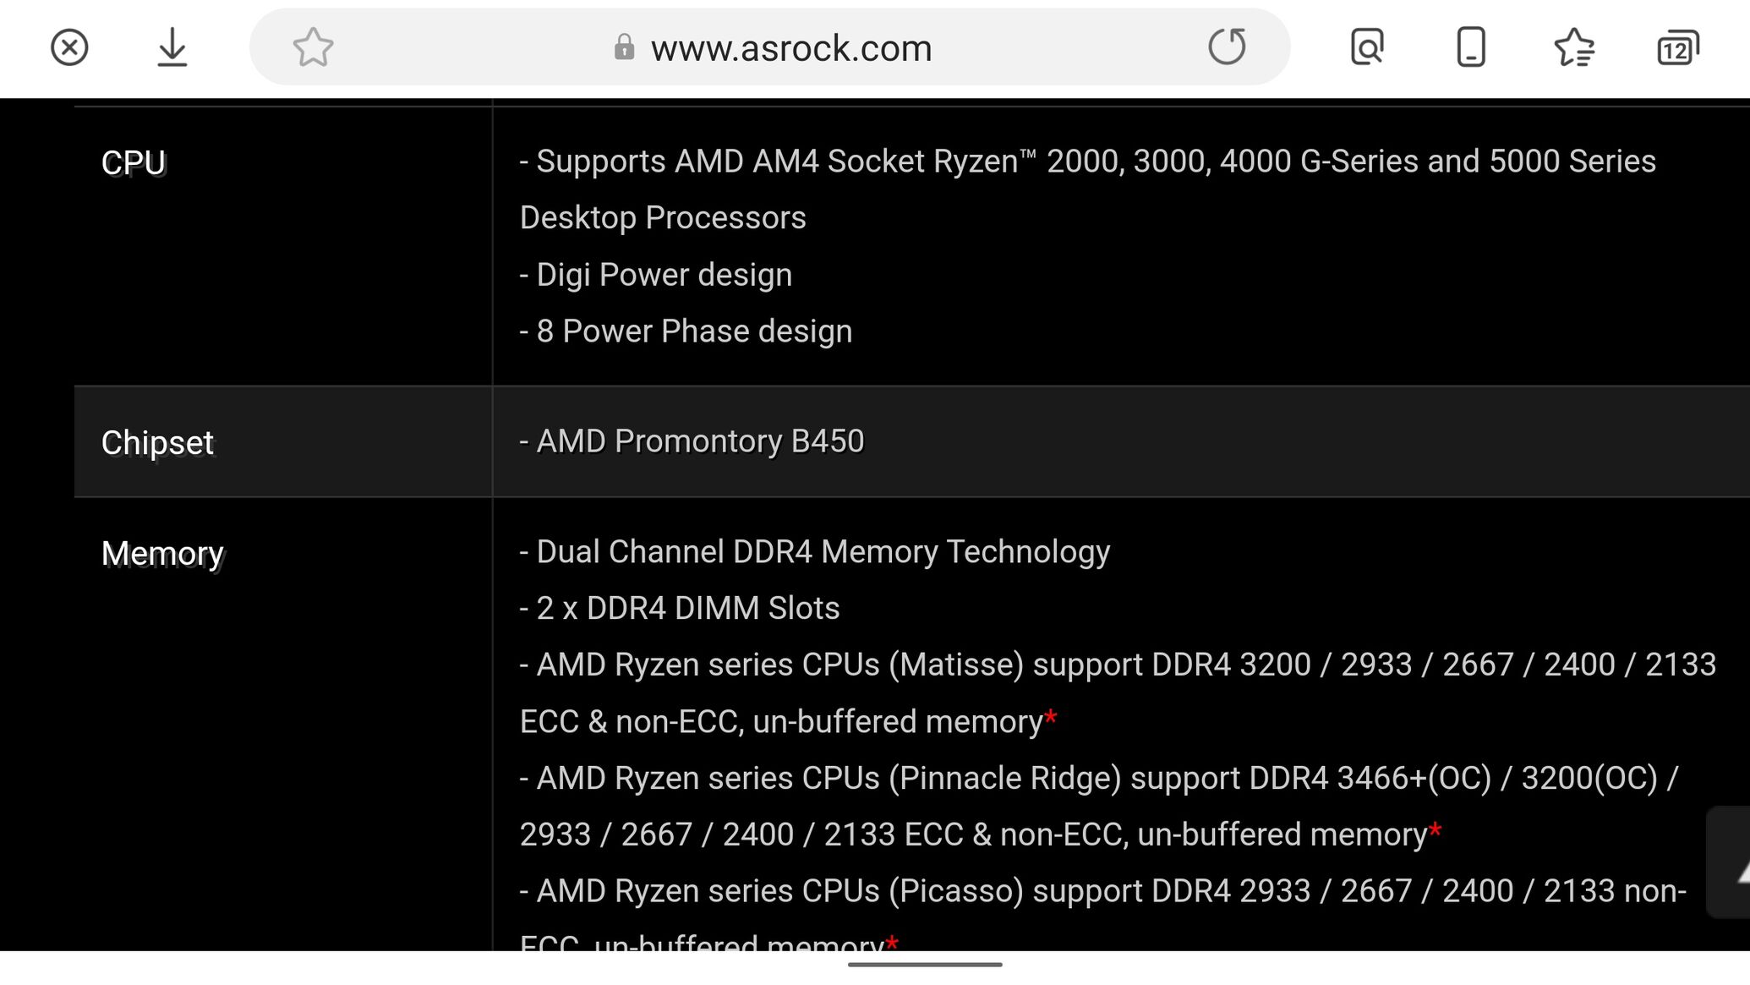Select the Memory row label

point(162,554)
